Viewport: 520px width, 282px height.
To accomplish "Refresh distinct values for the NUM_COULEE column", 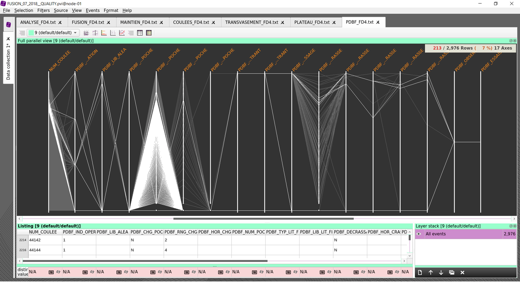I will [x=58, y=272].
